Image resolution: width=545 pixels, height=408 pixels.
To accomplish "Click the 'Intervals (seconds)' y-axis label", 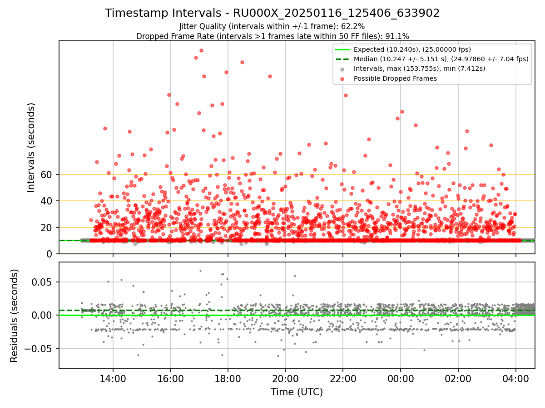I will (31, 147).
